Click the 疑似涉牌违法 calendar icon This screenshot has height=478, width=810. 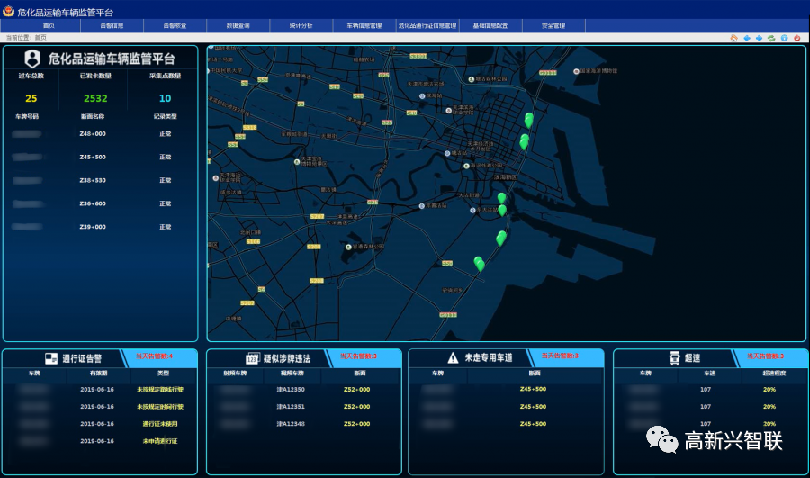253,358
